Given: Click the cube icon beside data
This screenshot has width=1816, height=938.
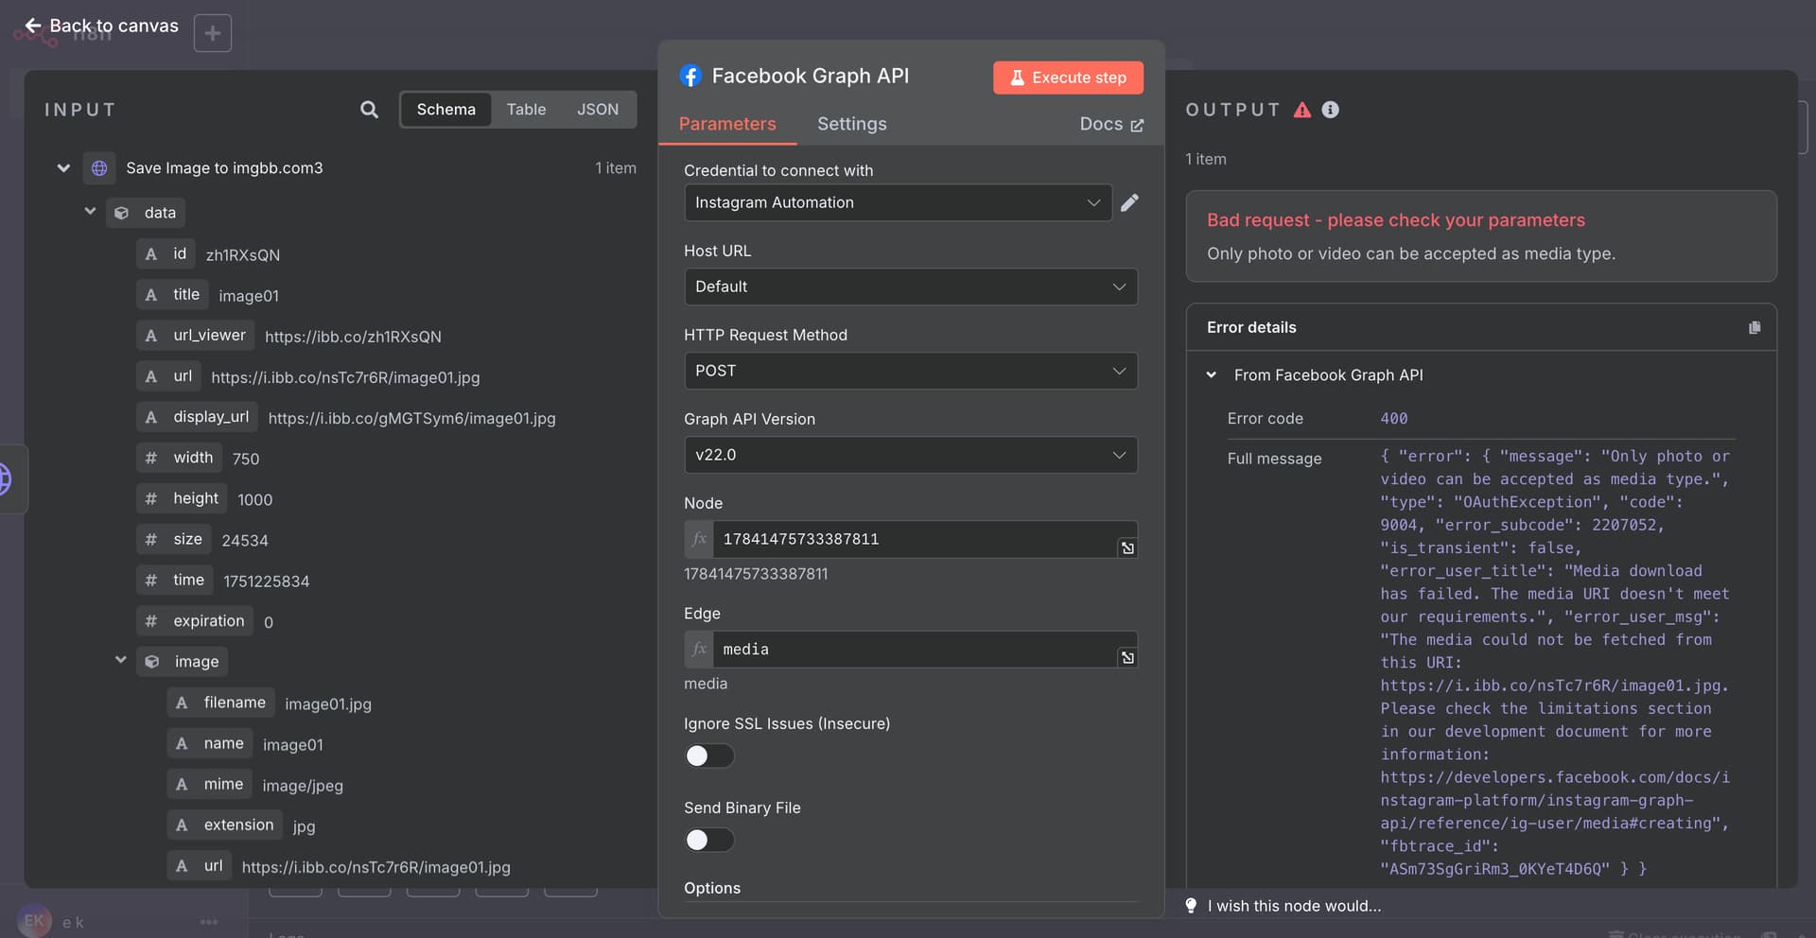Looking at the screenshot, I should [x=121, y=213].
